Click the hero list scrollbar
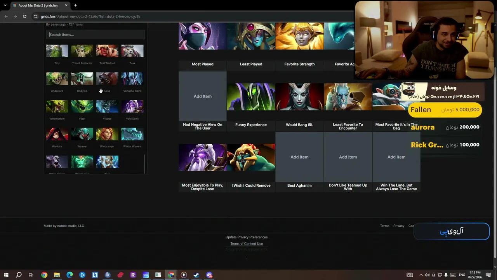This screenshot has width=497, height=280. tap(144, 164)
